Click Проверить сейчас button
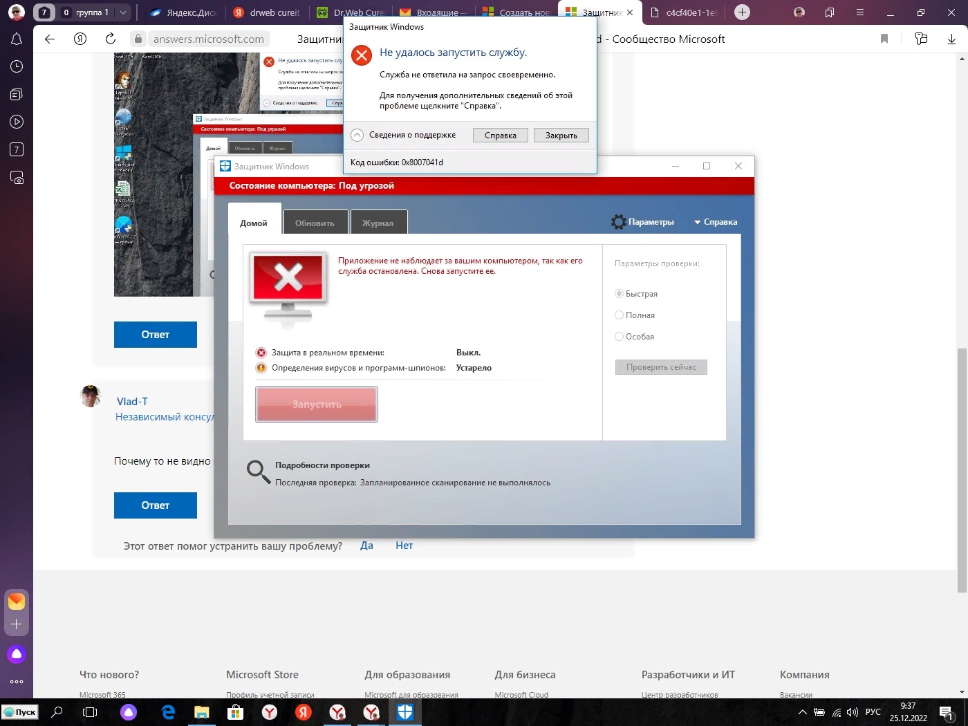 click(x=661, y=367)
